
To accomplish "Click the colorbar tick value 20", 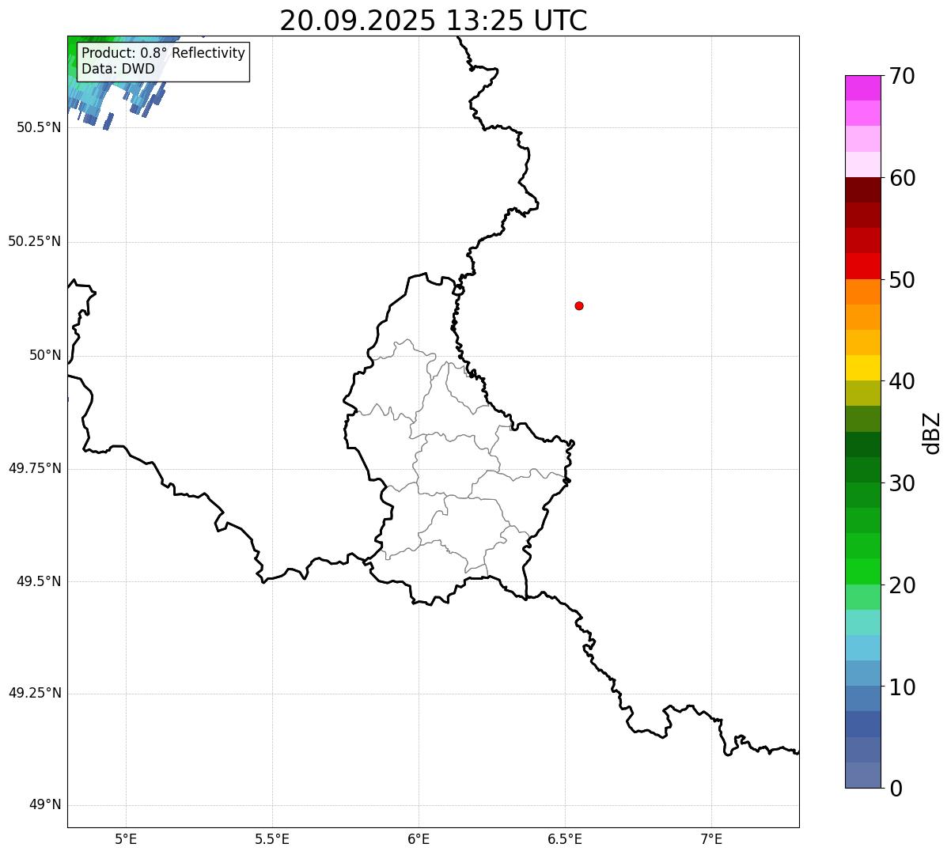I will [902, 586].
